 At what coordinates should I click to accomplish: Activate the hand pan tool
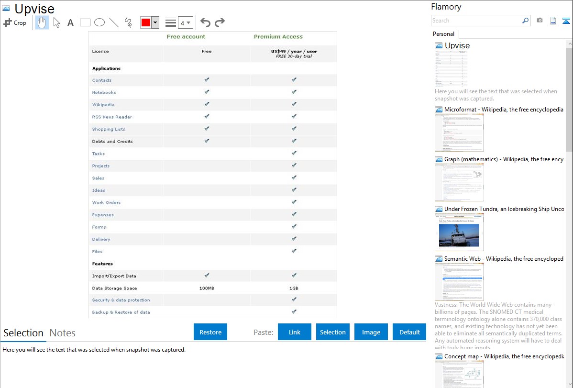click(42, 22)
